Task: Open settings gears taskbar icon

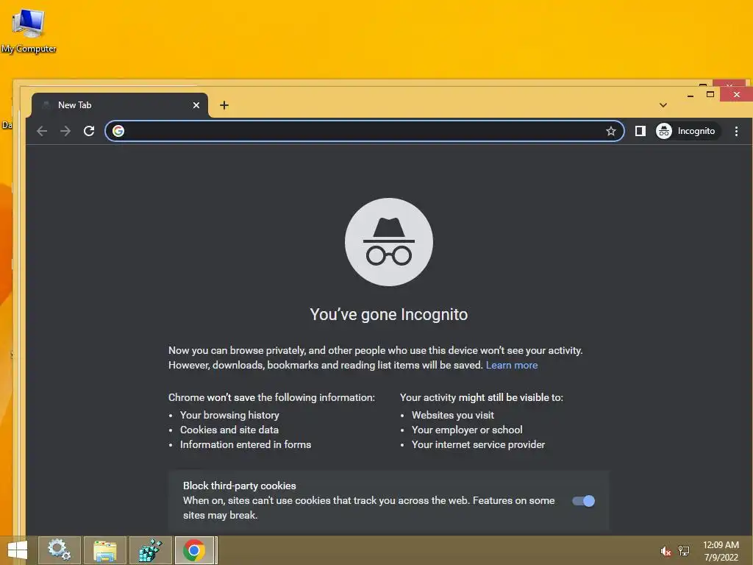Action: 60,550
